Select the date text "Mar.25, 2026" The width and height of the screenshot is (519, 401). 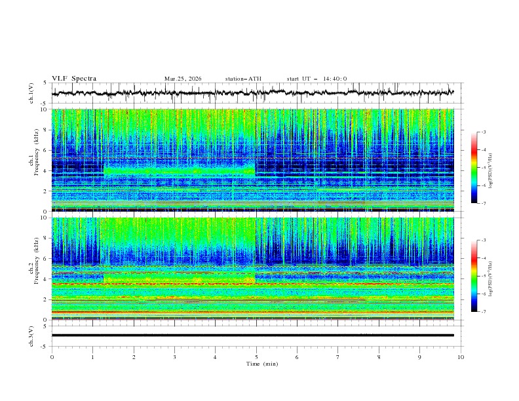(x=183, y=79)
